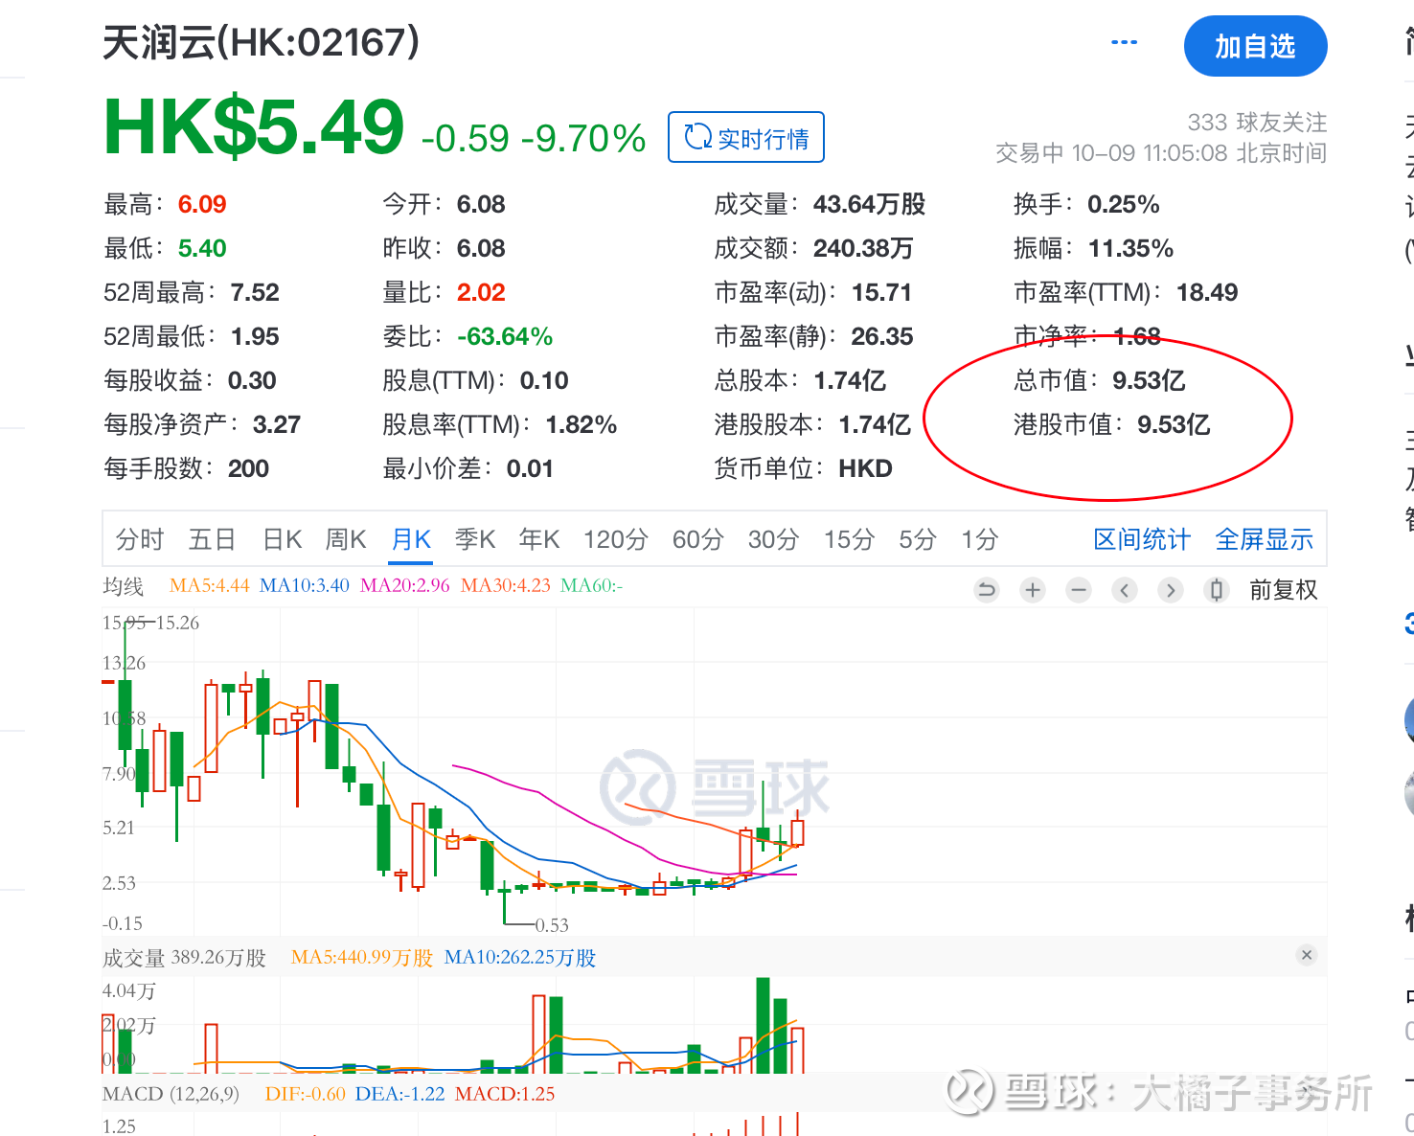Switch to the 60分 chart tab
Screen dimensions: 1414x1136
(x=697, y=539)
